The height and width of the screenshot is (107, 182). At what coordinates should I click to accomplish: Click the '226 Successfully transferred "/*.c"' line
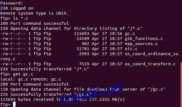click(45, 69)
